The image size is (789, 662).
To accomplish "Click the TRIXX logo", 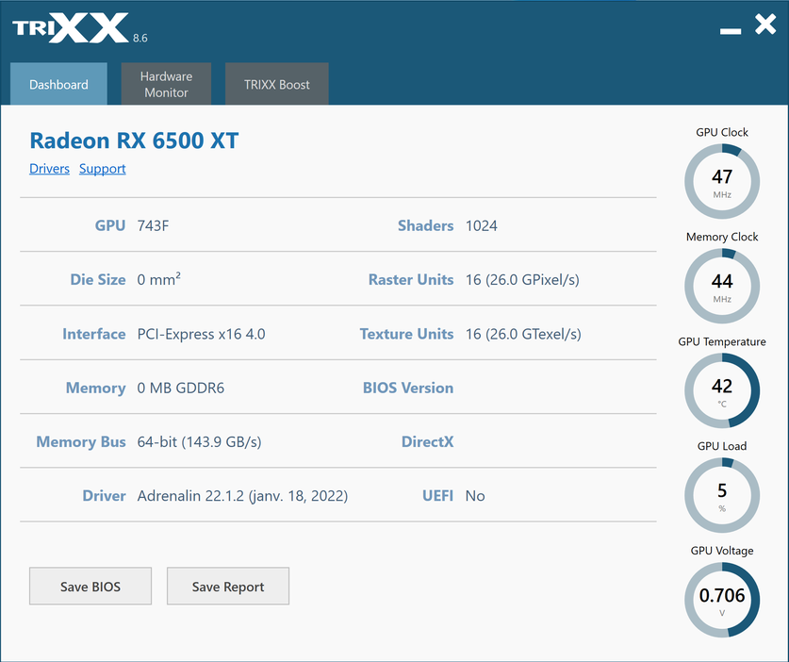I will 71,28.
